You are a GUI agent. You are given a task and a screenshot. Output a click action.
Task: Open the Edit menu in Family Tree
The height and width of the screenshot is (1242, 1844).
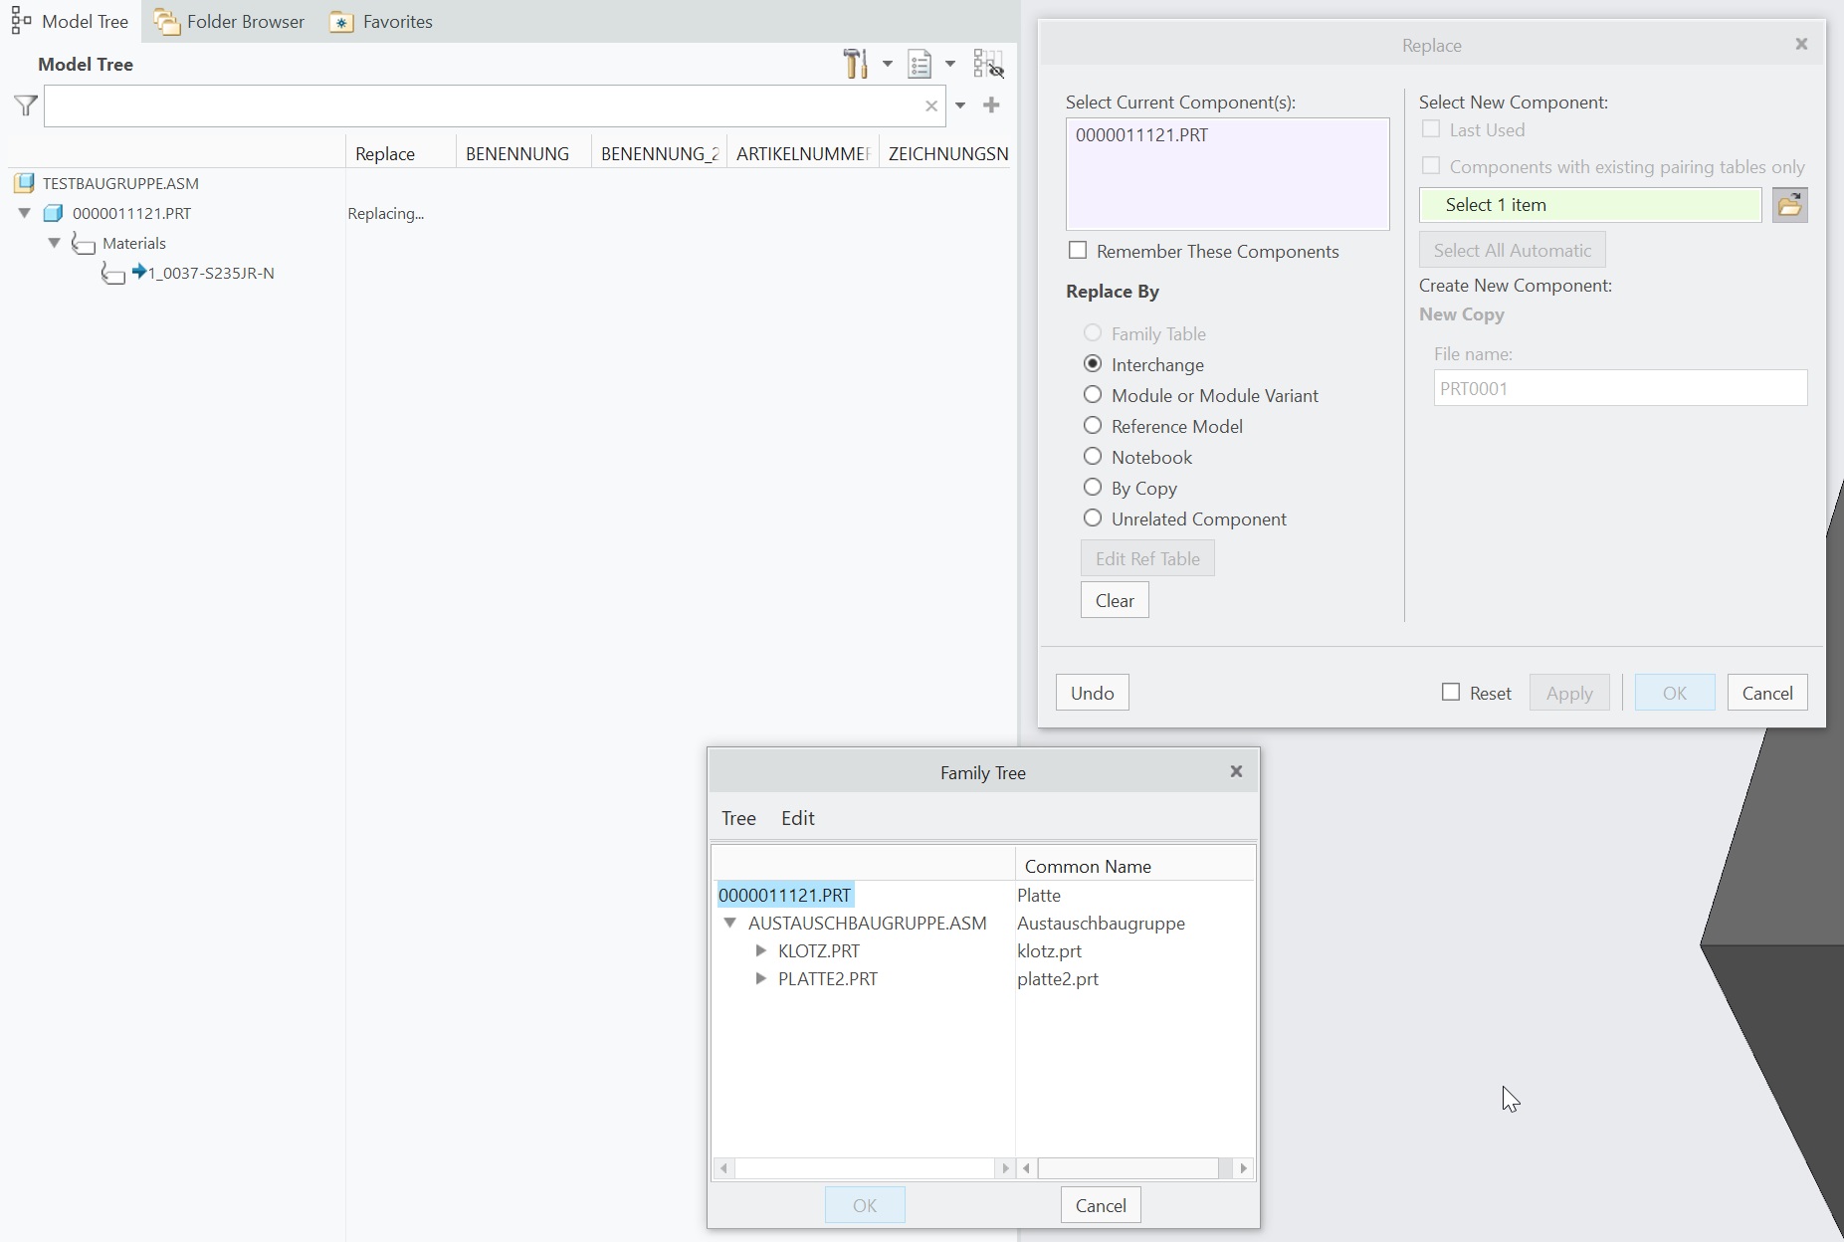point(797,818)
